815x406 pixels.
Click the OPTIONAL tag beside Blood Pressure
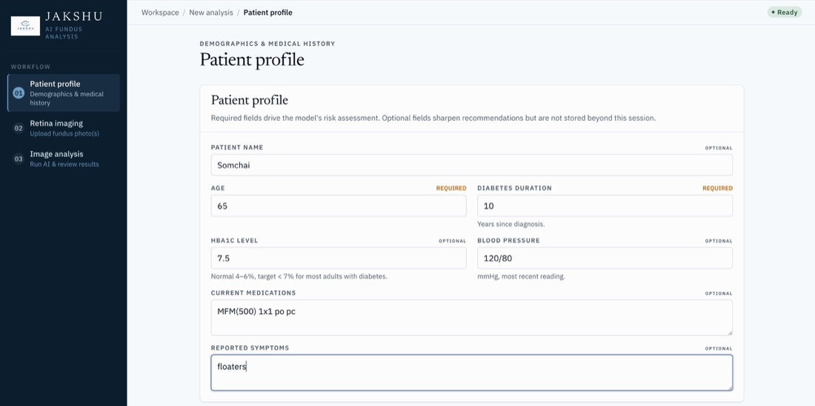tap(719, 242)
